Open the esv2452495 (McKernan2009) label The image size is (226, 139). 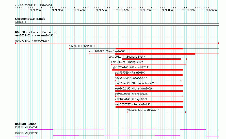point(134,88)
